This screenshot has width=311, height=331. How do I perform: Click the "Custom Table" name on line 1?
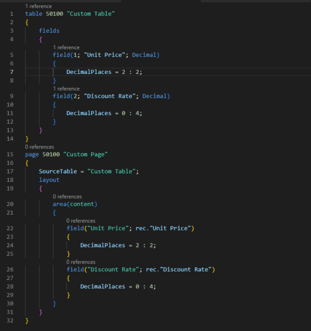point(91,14)
